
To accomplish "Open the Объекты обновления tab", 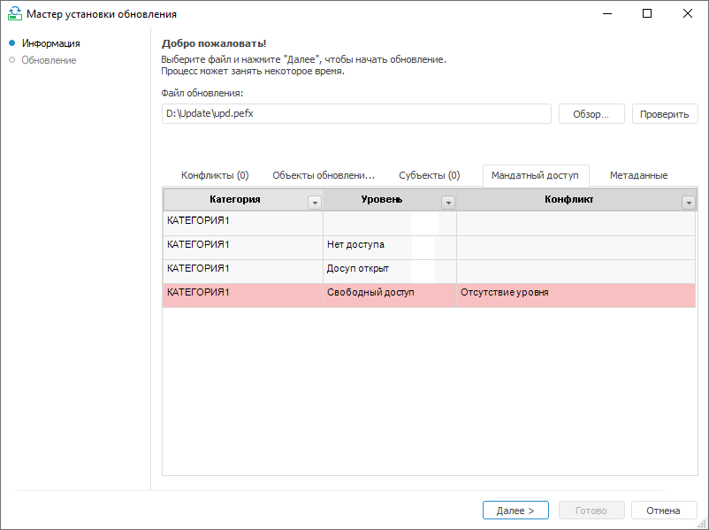I will point(324,175).
